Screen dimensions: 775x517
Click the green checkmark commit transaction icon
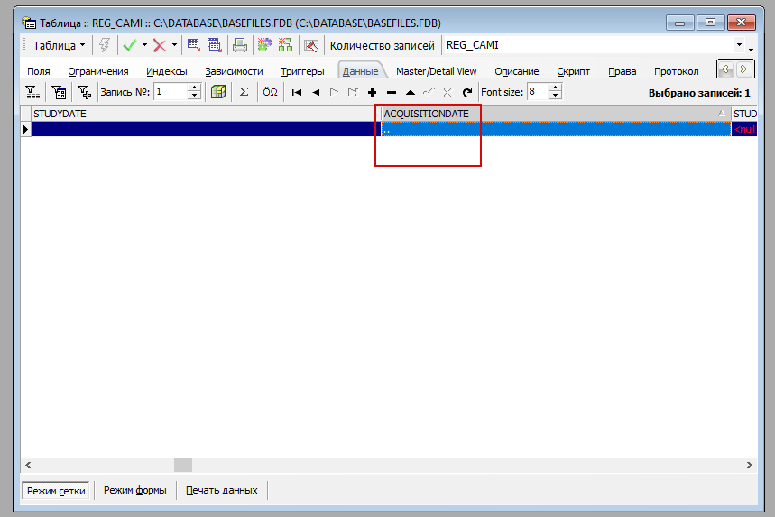[129, 45]
